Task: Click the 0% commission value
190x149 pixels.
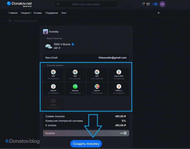Action: (124, 121)
